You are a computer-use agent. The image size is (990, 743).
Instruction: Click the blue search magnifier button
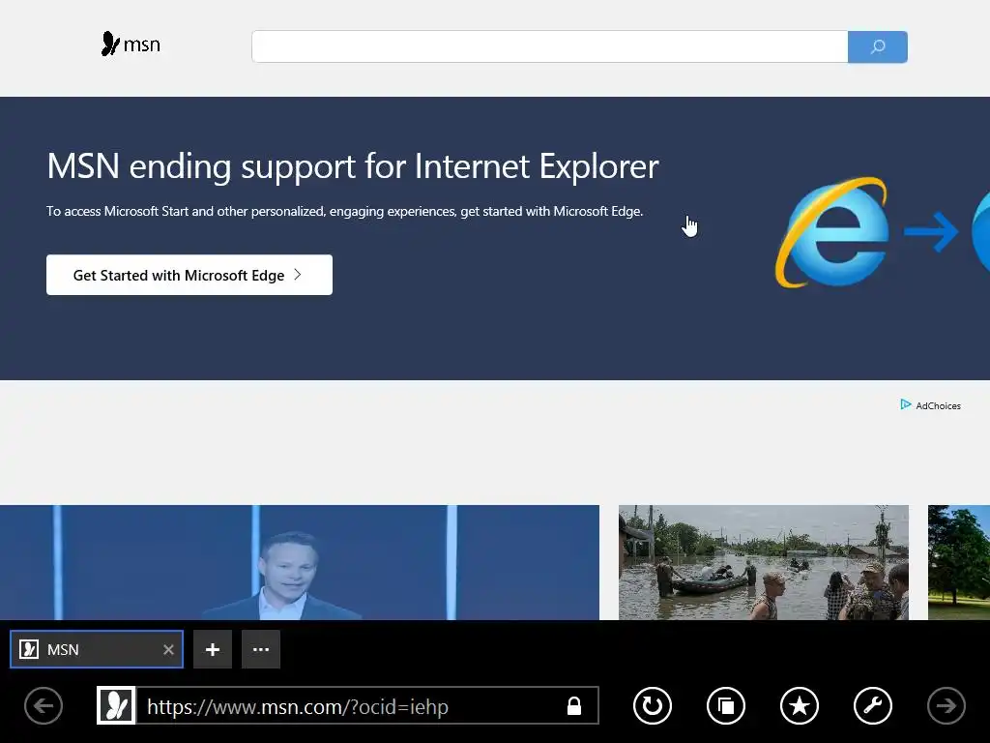point(877,46)
